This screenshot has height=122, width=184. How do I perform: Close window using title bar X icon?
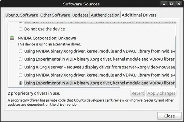(x=179, y=4)
